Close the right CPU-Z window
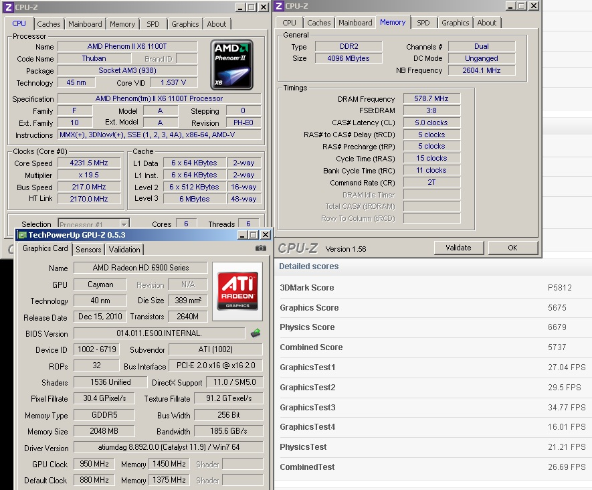Viewport: 592px width, 490px height. click(534, 6)
